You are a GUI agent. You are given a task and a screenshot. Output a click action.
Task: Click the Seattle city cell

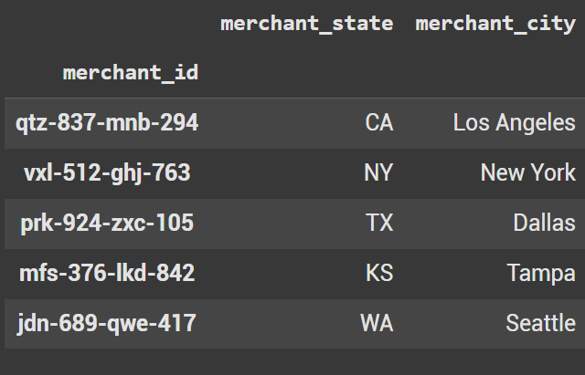(540, 323)
